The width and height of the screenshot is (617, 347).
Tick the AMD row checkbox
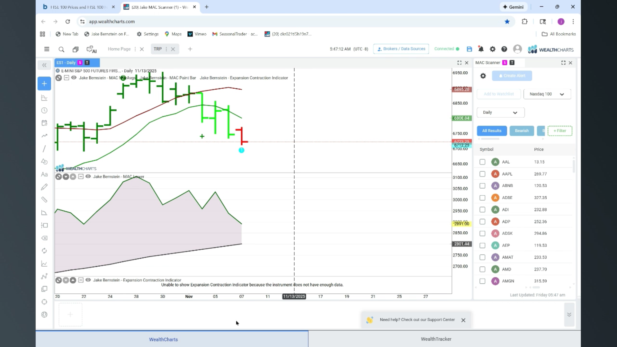click(482, 269)
